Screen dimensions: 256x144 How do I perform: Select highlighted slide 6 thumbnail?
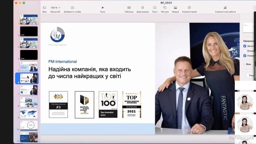pos(29,78)
